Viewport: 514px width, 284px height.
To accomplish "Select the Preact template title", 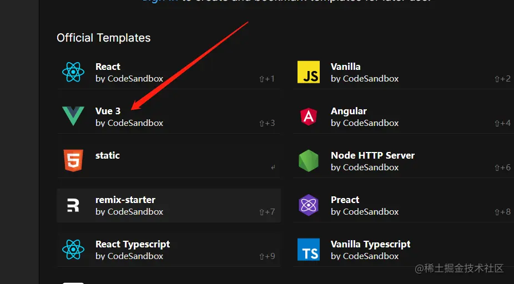I will coord(345,200).
